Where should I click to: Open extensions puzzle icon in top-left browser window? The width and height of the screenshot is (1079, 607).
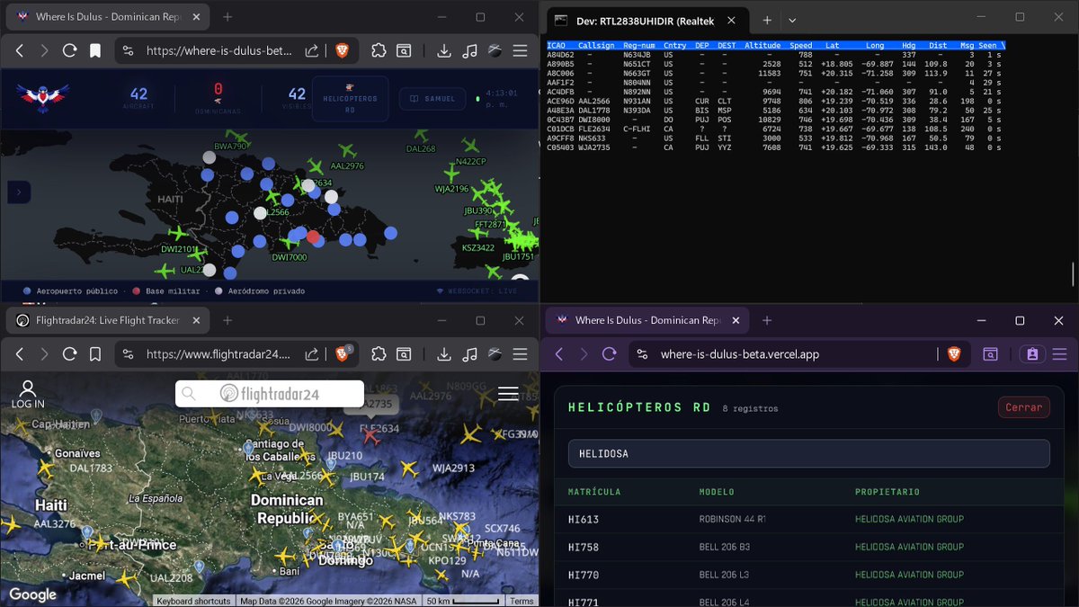coord(379,51)
